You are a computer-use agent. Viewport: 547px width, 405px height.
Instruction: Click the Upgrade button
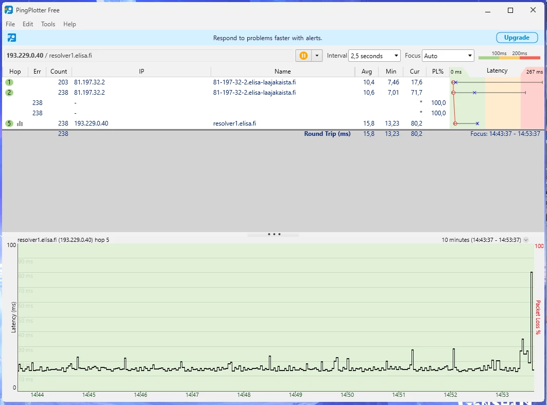[516, 38]
